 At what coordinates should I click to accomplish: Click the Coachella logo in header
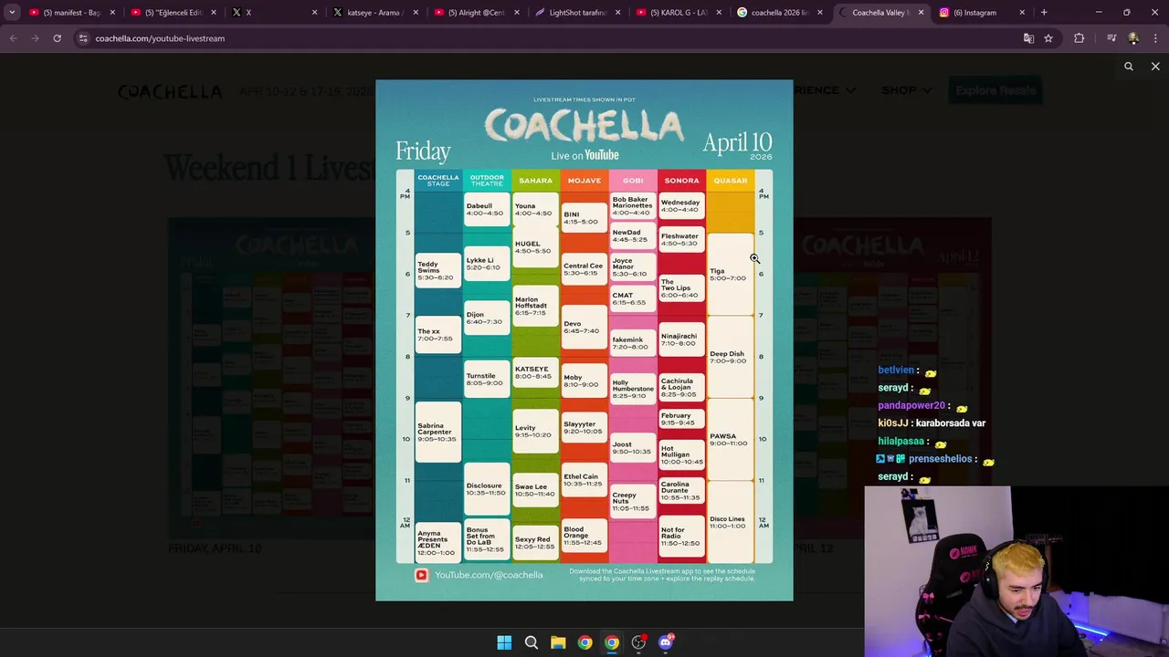170,91
